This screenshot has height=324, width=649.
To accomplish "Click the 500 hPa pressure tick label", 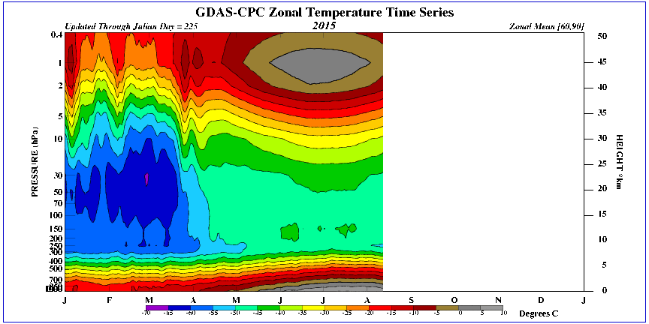I will [56, 268].
